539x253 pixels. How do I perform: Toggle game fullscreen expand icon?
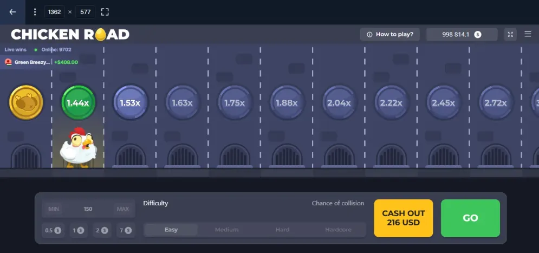pos(510,34)
